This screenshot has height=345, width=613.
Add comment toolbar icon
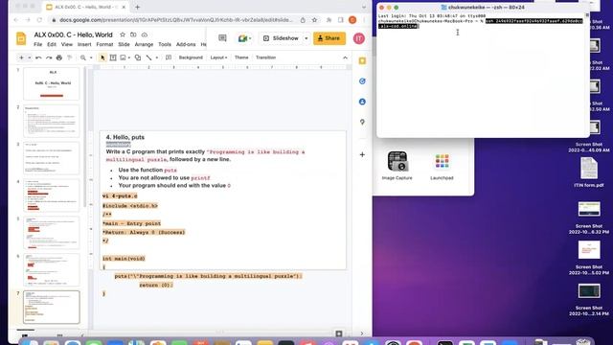(x=169, y=57)
